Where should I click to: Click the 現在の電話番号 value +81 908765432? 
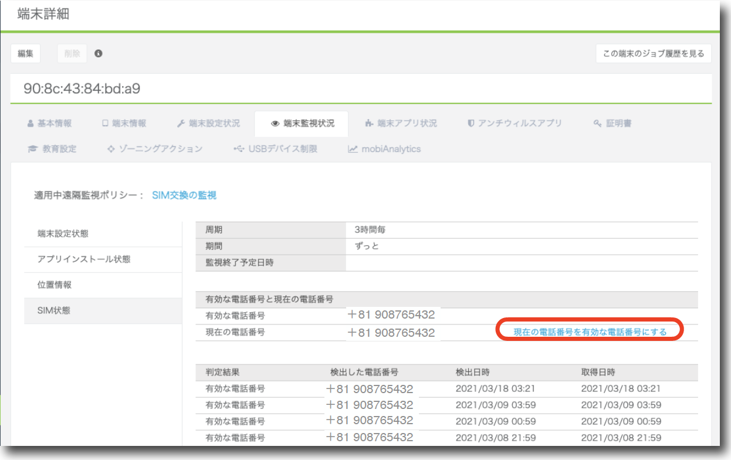pyautogui.click(x=391, y=333)
